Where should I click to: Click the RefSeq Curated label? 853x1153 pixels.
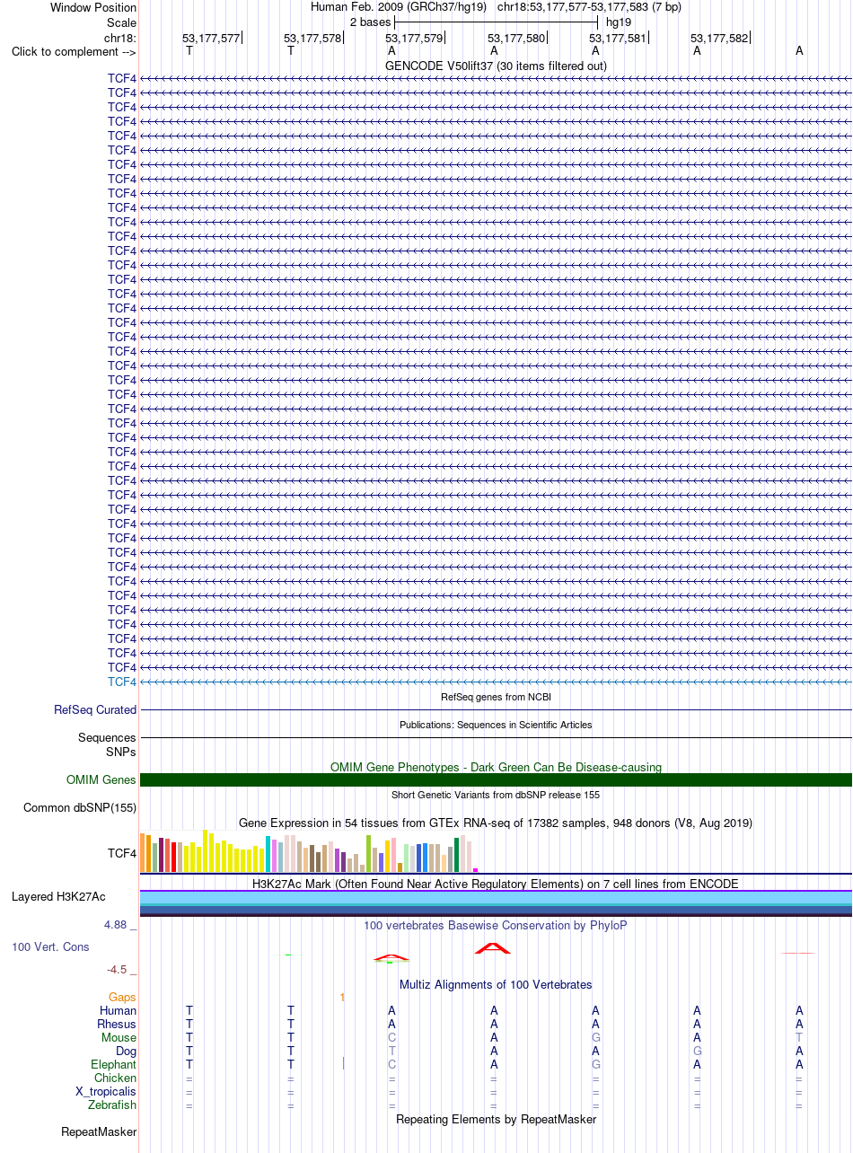click(95, 709)
